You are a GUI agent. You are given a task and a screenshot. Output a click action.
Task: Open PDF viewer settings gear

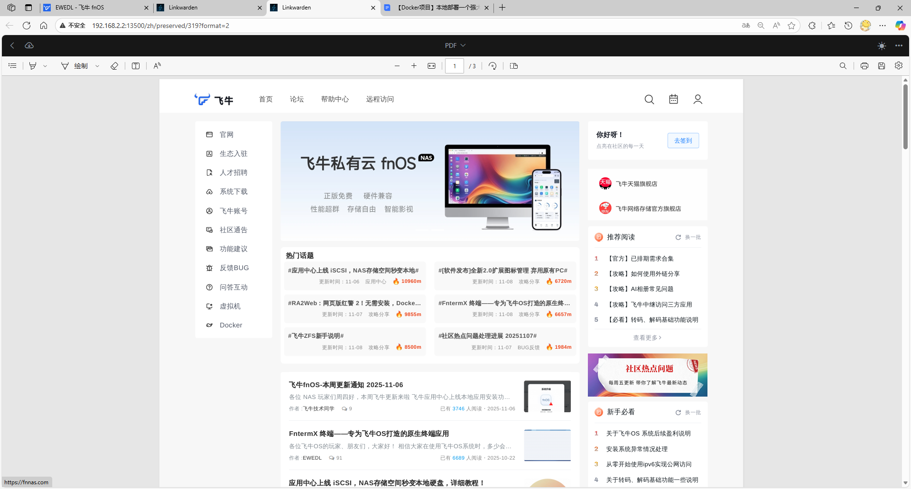(899, 66)
